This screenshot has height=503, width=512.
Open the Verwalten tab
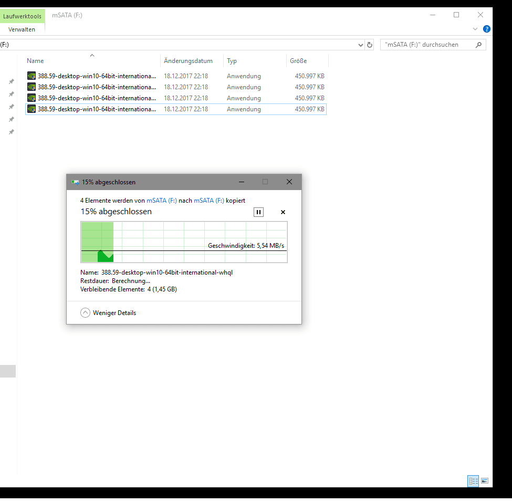[22, 29]
